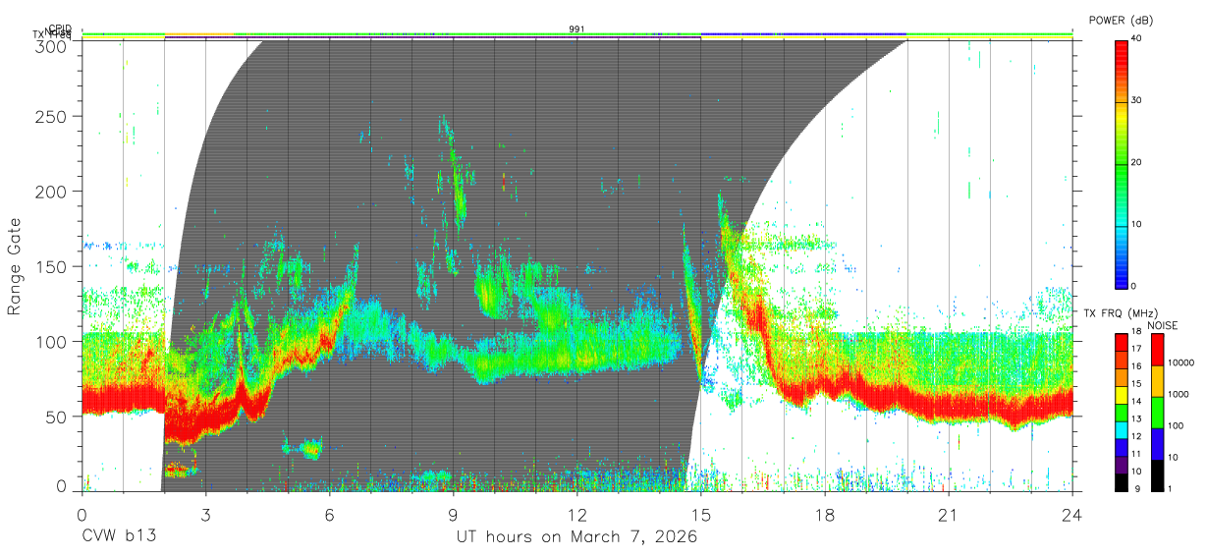Click the 991 CPID value above the plot
The image size is (1206, 557).
click(x=576, y=29)
